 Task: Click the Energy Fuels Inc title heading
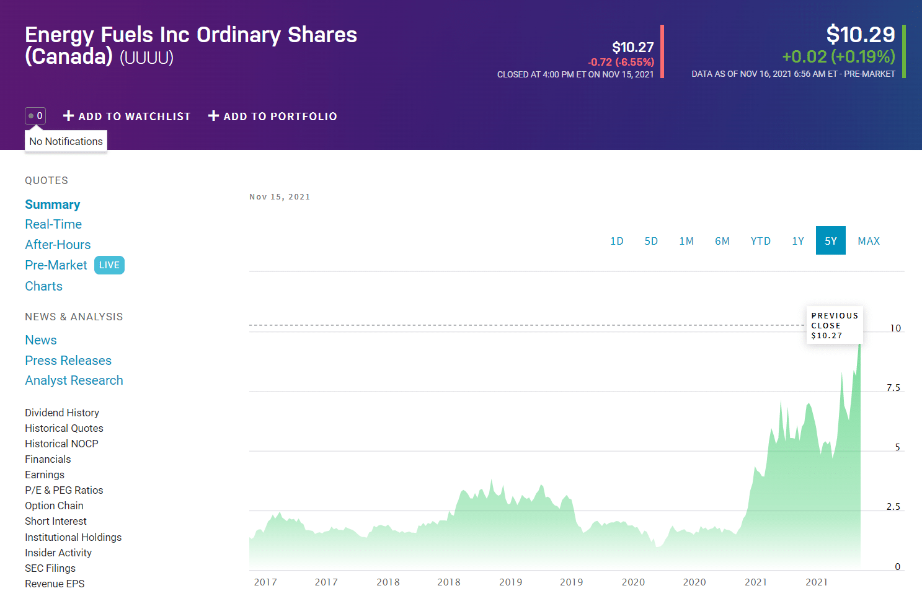(x=191, y=45)
